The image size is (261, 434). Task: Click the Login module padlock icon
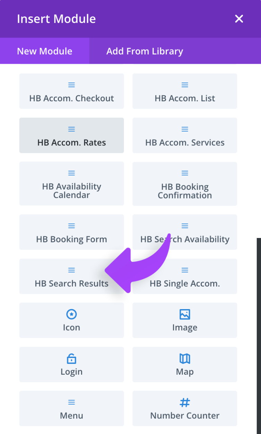(x=71, y=358)
